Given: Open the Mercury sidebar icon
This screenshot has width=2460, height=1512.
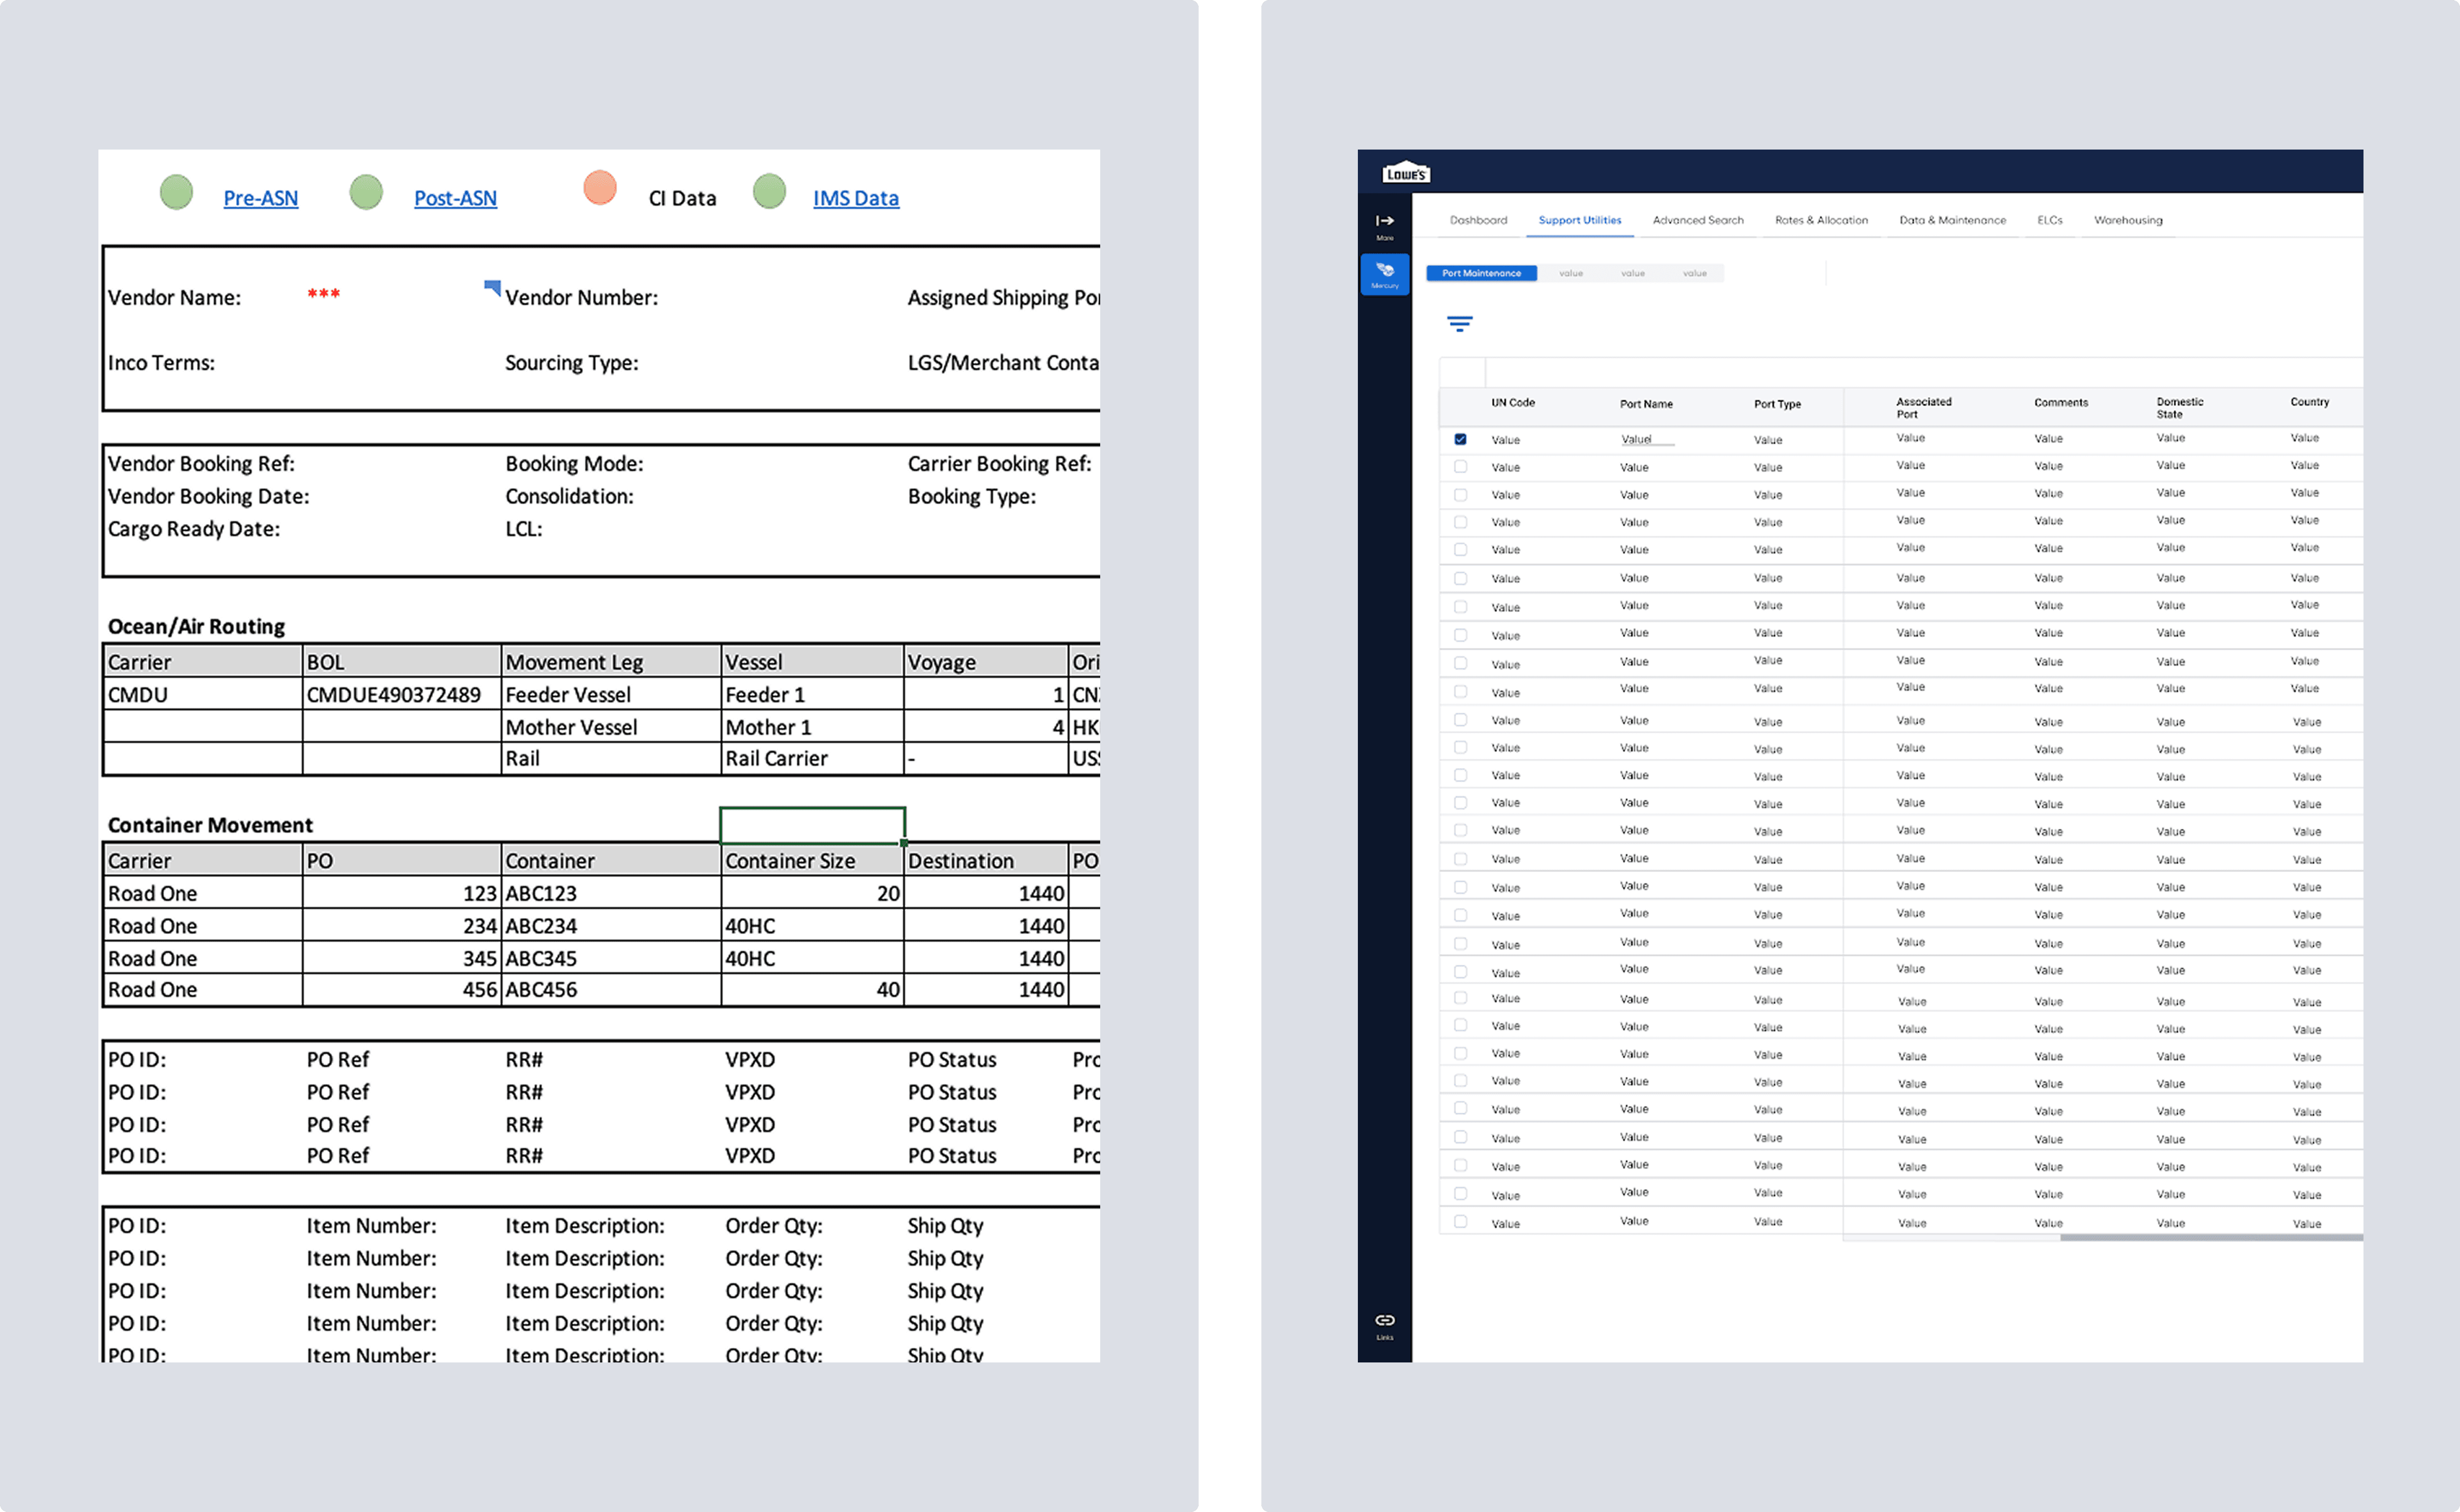Looking at the screenshot, I should point(1384,272).
